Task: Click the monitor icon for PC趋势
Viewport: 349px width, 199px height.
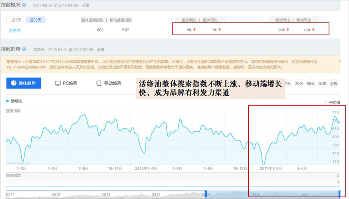Action: (58, 83)
